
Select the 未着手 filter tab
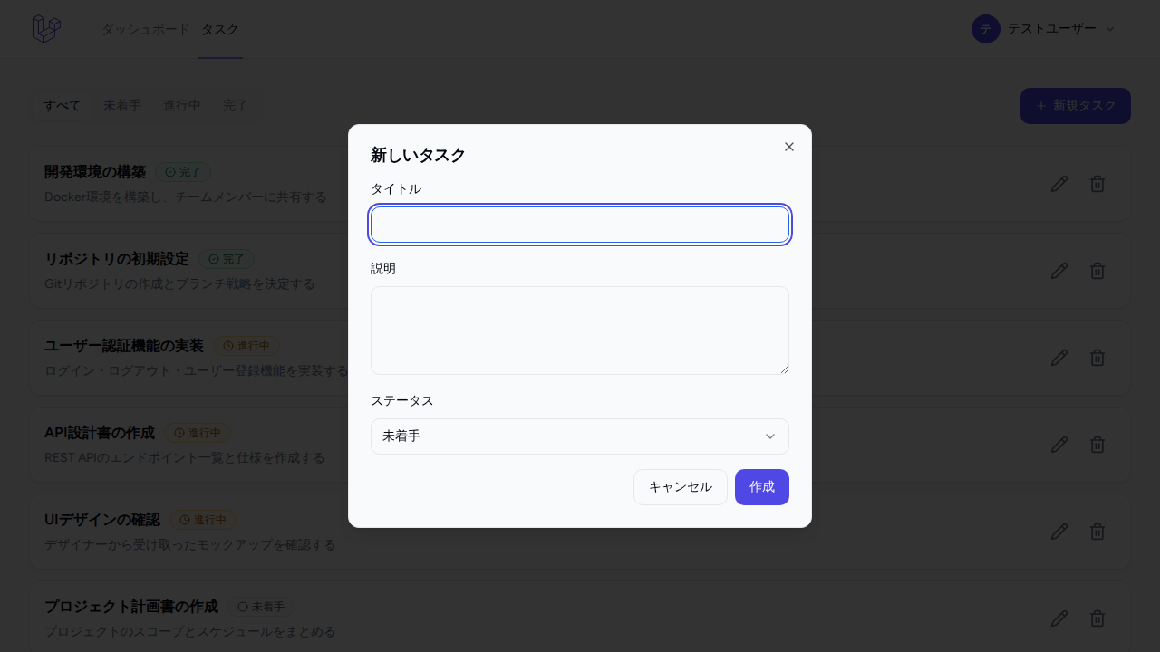click(122, 106)
